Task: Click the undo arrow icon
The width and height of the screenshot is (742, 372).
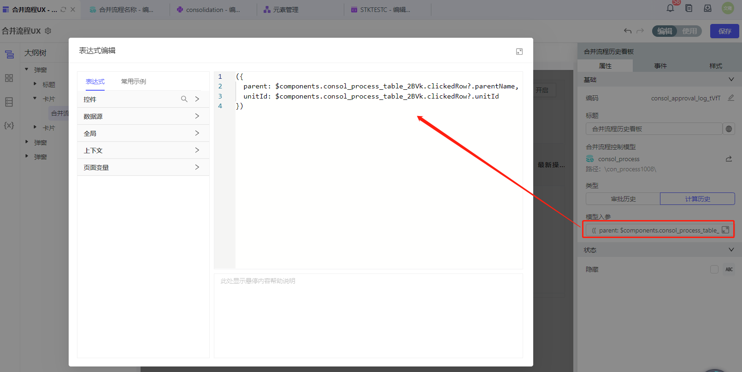Action: click(627, 31)
